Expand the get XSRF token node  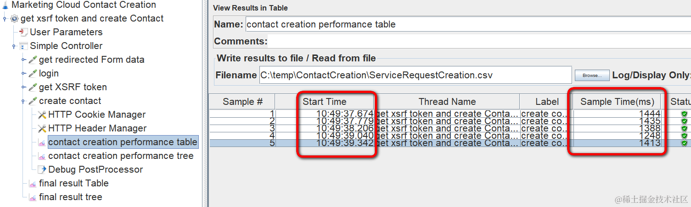(23, 87)
